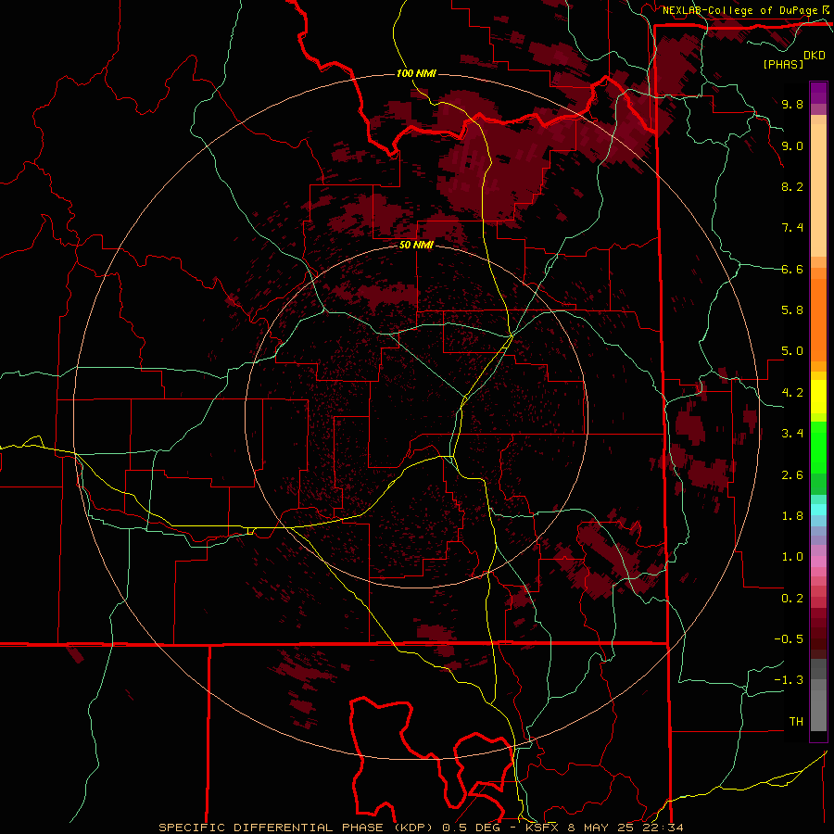Click the 4.2 value on the color scale

[792, 393]
